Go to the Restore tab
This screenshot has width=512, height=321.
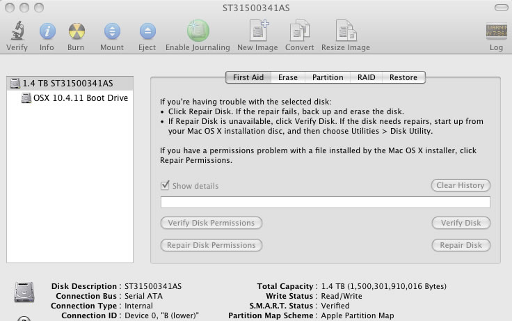tap(403, 77)
